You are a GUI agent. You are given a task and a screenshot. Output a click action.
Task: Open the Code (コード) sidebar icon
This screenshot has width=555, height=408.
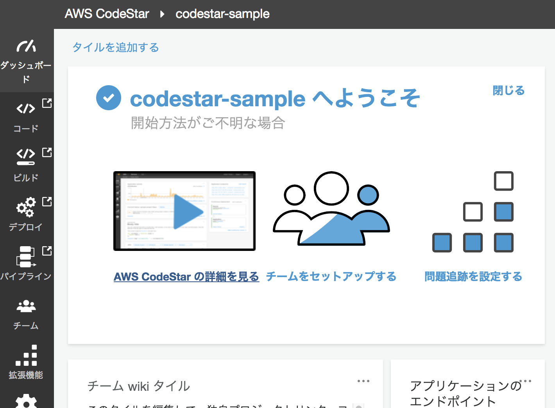pos(26,108)
